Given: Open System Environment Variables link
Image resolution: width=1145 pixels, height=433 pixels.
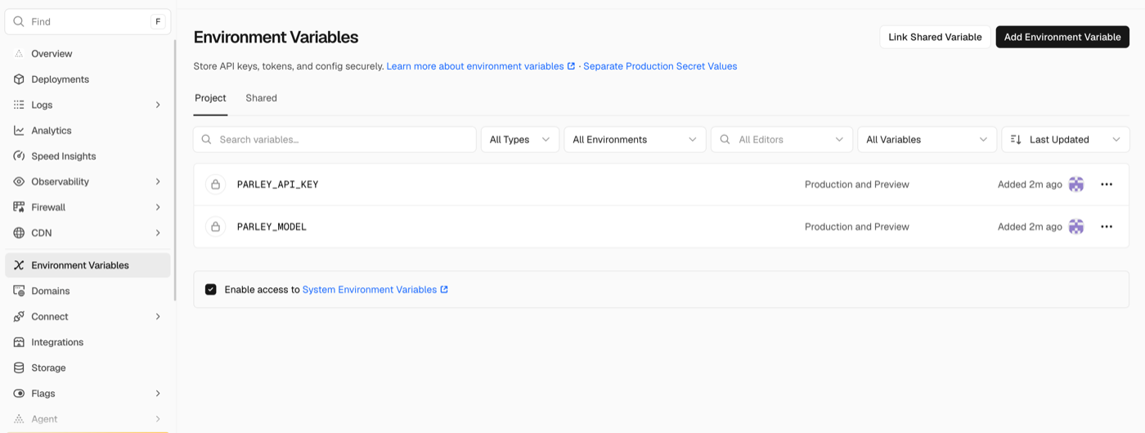Looking at the screenshot, I should click(x=375, y=290).
